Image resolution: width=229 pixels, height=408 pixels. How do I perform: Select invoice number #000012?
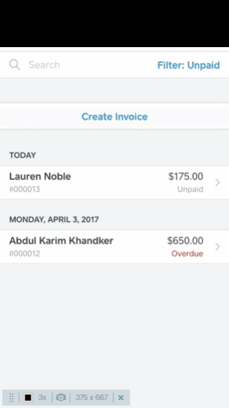(24, 253)
